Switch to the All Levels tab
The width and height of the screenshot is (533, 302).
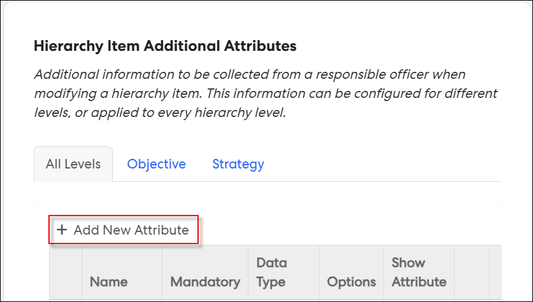pos(73,164)
